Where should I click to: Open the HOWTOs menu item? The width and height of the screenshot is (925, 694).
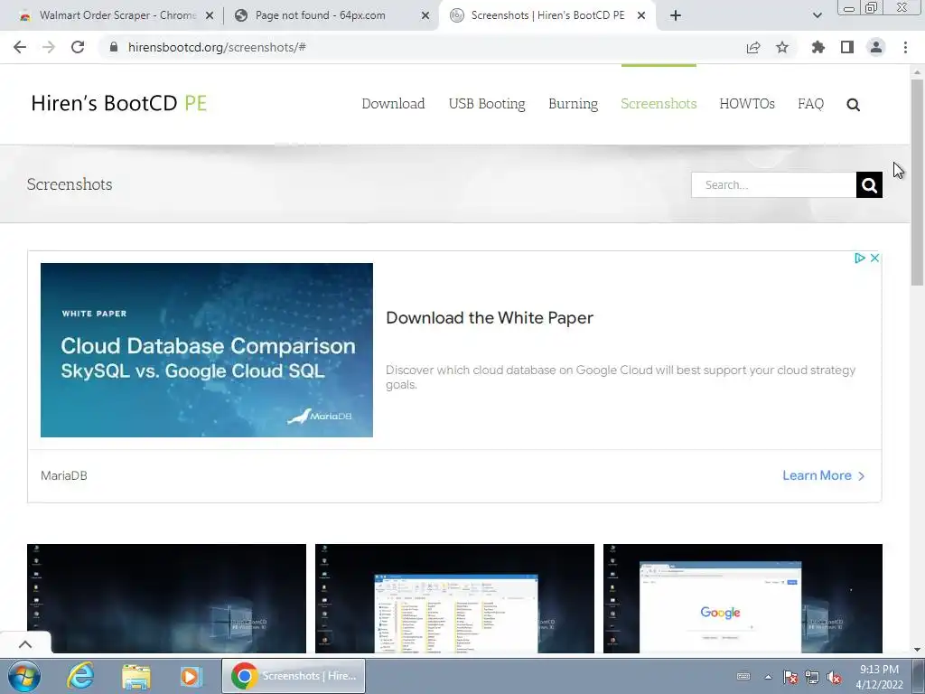pyautogui.click(x=747, y=104)
